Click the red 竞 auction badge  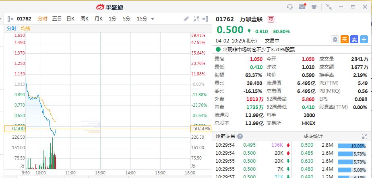(x=271, y=19)
